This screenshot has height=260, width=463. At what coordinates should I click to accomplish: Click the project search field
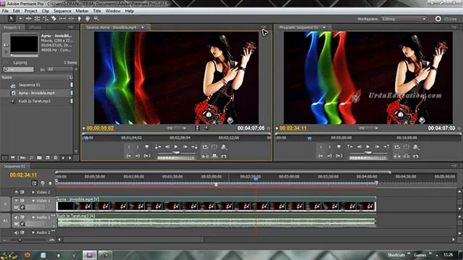pos(18,69)
